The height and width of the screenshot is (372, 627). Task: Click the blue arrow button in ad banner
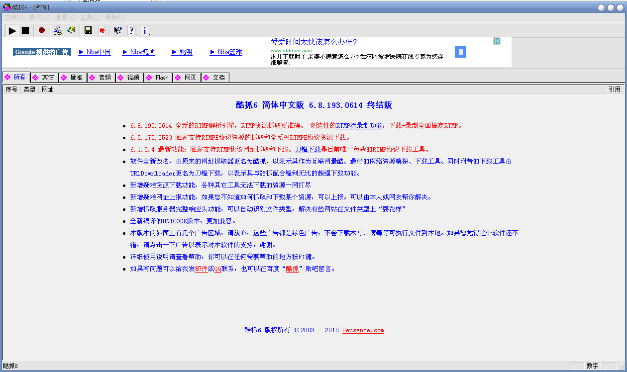[460, 52]
